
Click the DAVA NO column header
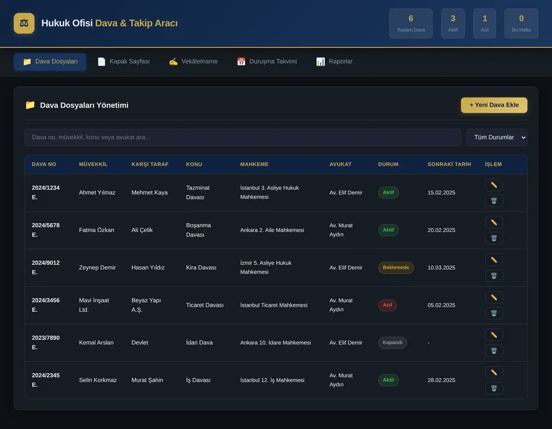click(44, 164)
